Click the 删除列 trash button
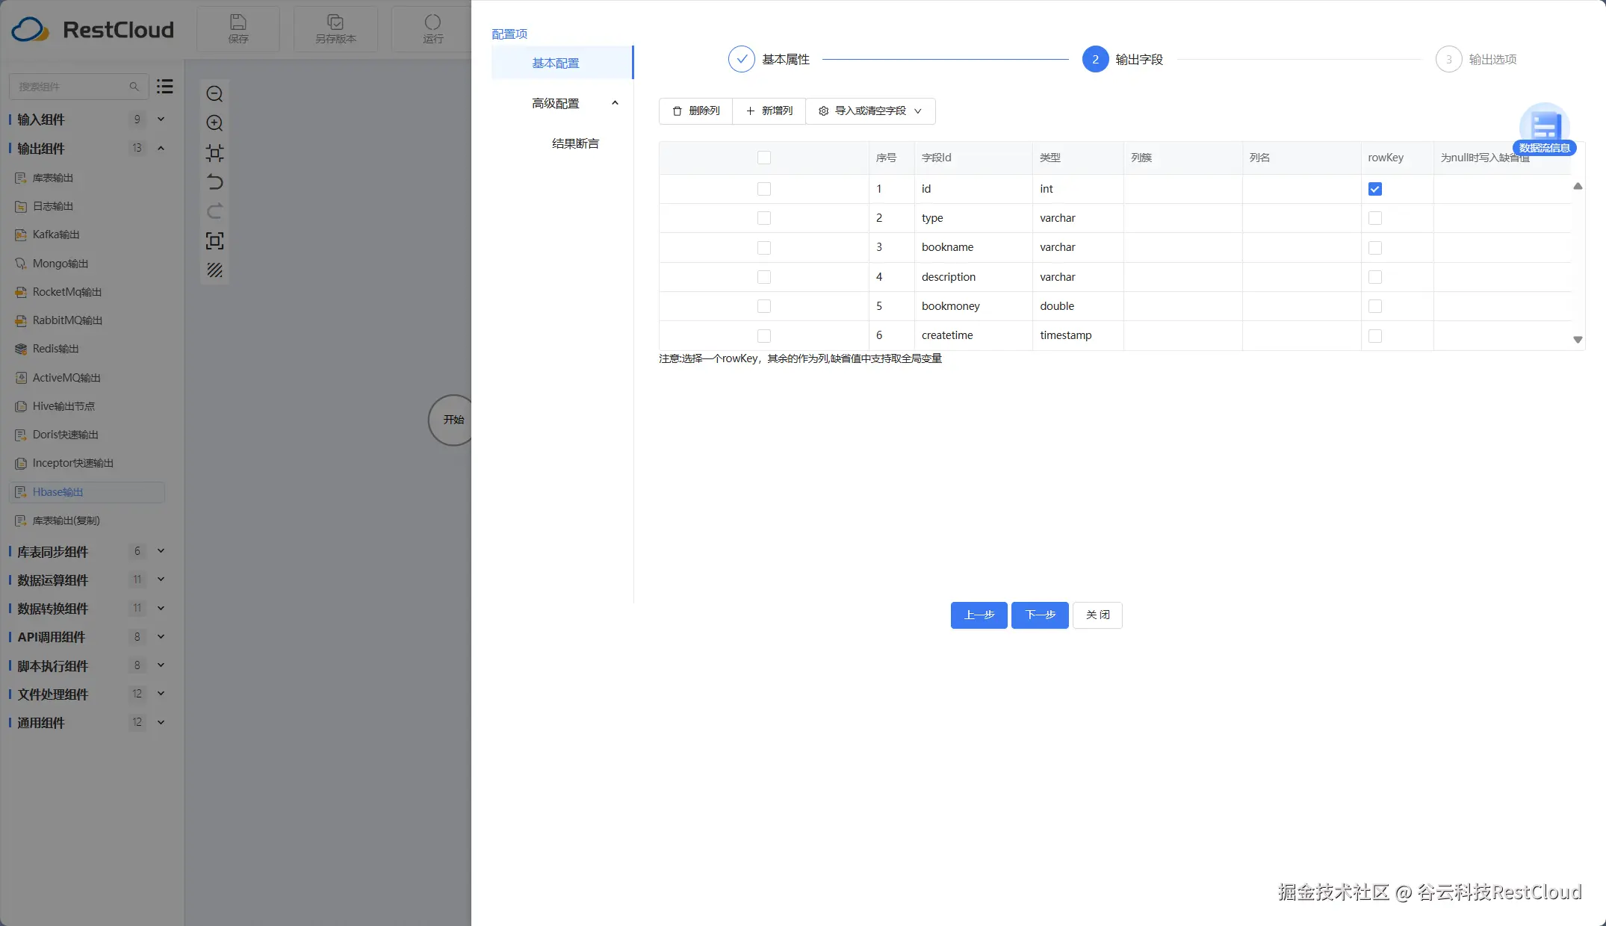The width and height of the screenshot is (1606, 926). tap(695, 111)
